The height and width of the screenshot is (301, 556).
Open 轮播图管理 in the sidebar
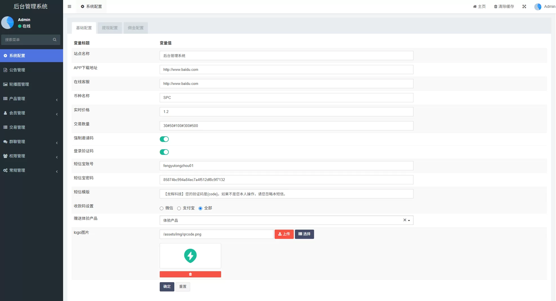point(19,84)
